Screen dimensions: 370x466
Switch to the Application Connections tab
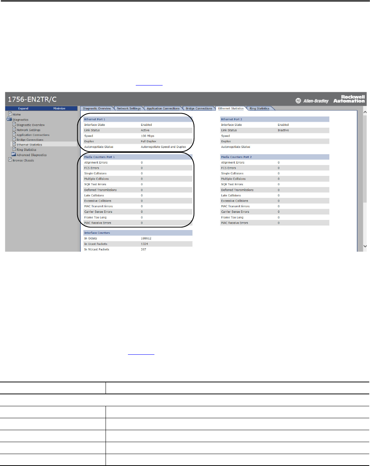click(163, 108)
